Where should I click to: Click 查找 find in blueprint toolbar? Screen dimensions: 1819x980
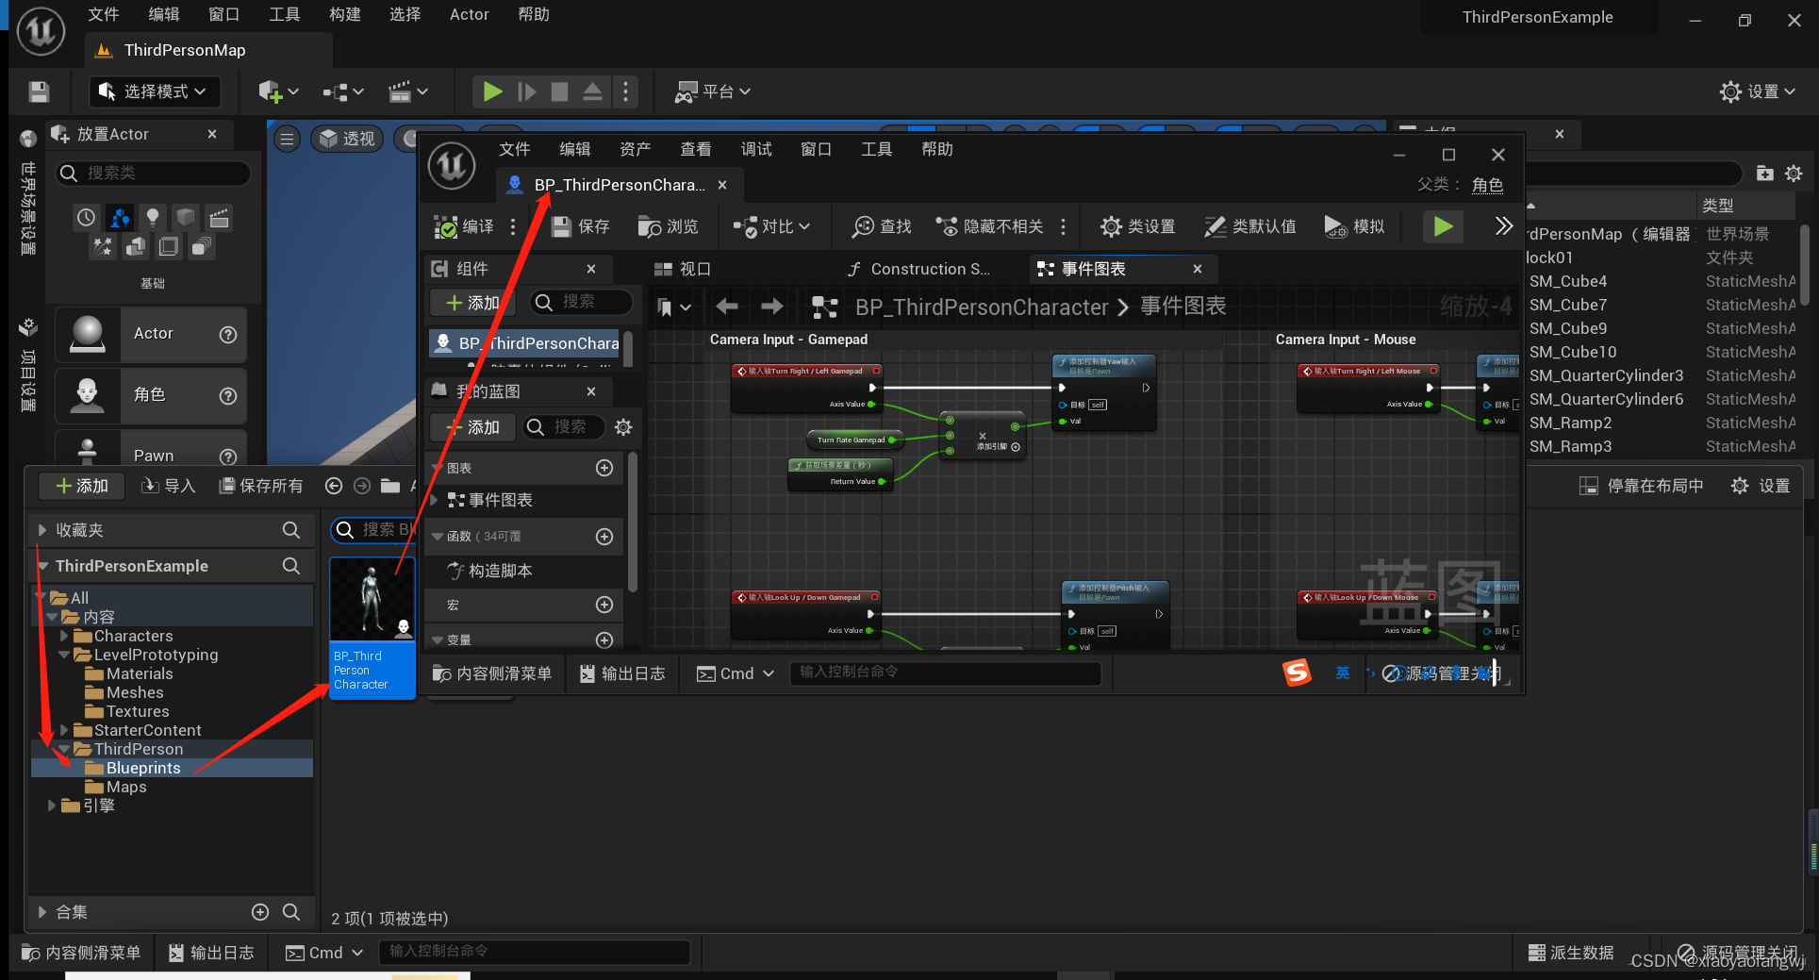click(x=882, y=226)
